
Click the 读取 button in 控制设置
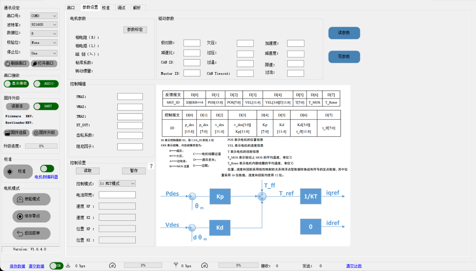click(88, 171)
